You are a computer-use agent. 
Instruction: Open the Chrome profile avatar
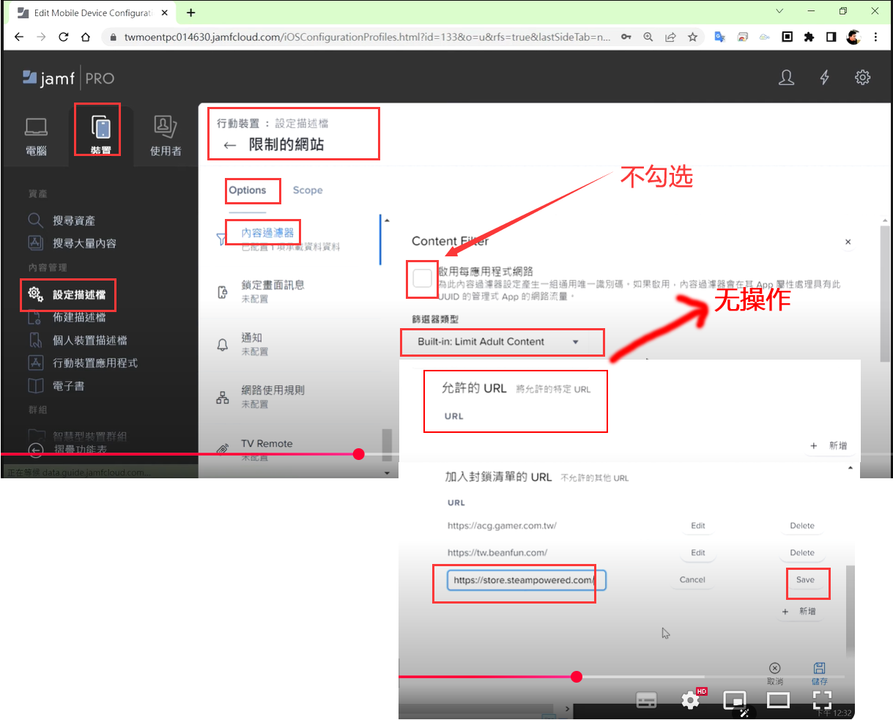pyautogui.click(x=853, y=37)
